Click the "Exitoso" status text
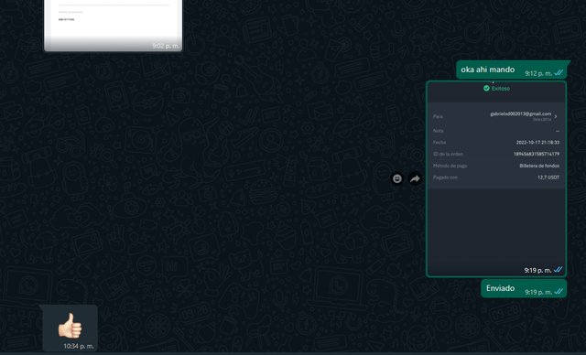The width and height of the screenshot is (586, 355). pos(501,89)
